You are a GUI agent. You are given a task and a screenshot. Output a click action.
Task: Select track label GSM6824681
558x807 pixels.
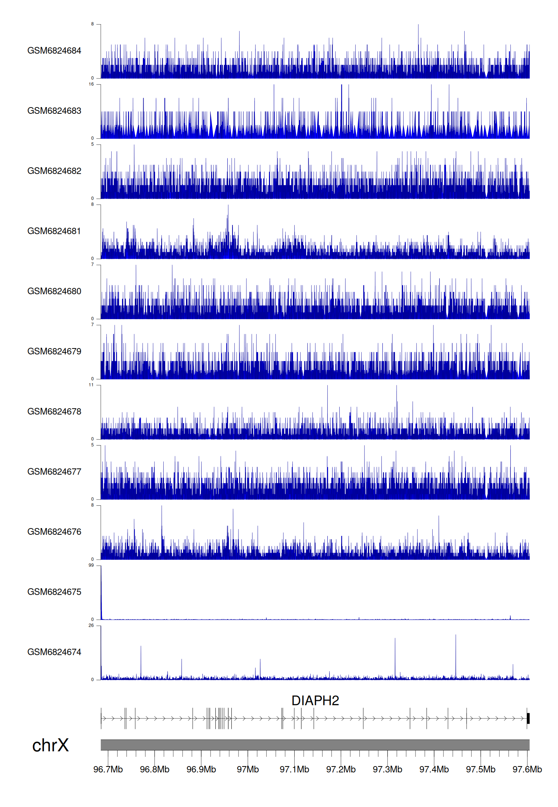54,231
